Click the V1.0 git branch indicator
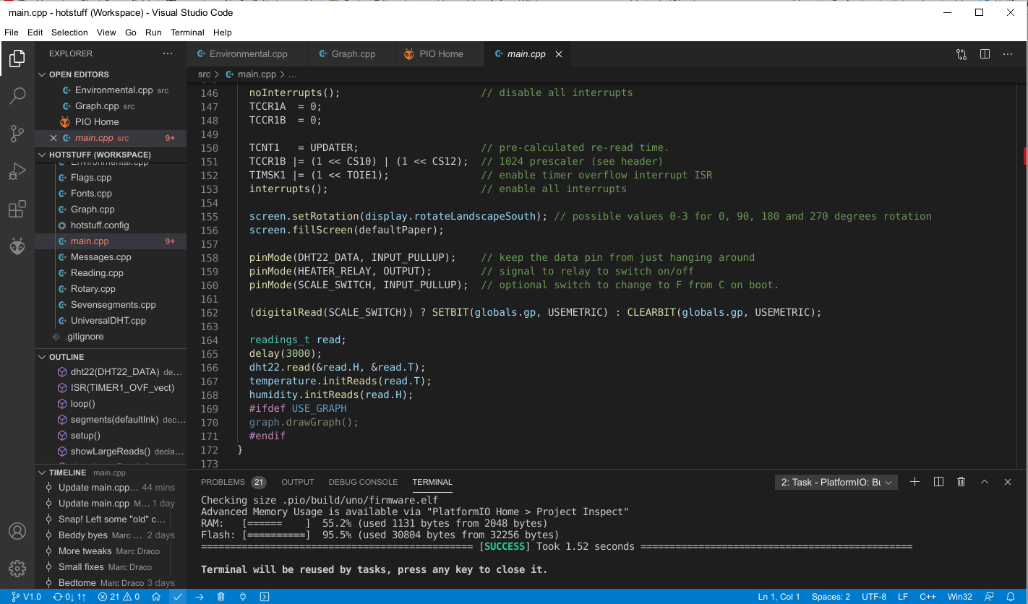The image size is (1028, 604). (26, 597)
